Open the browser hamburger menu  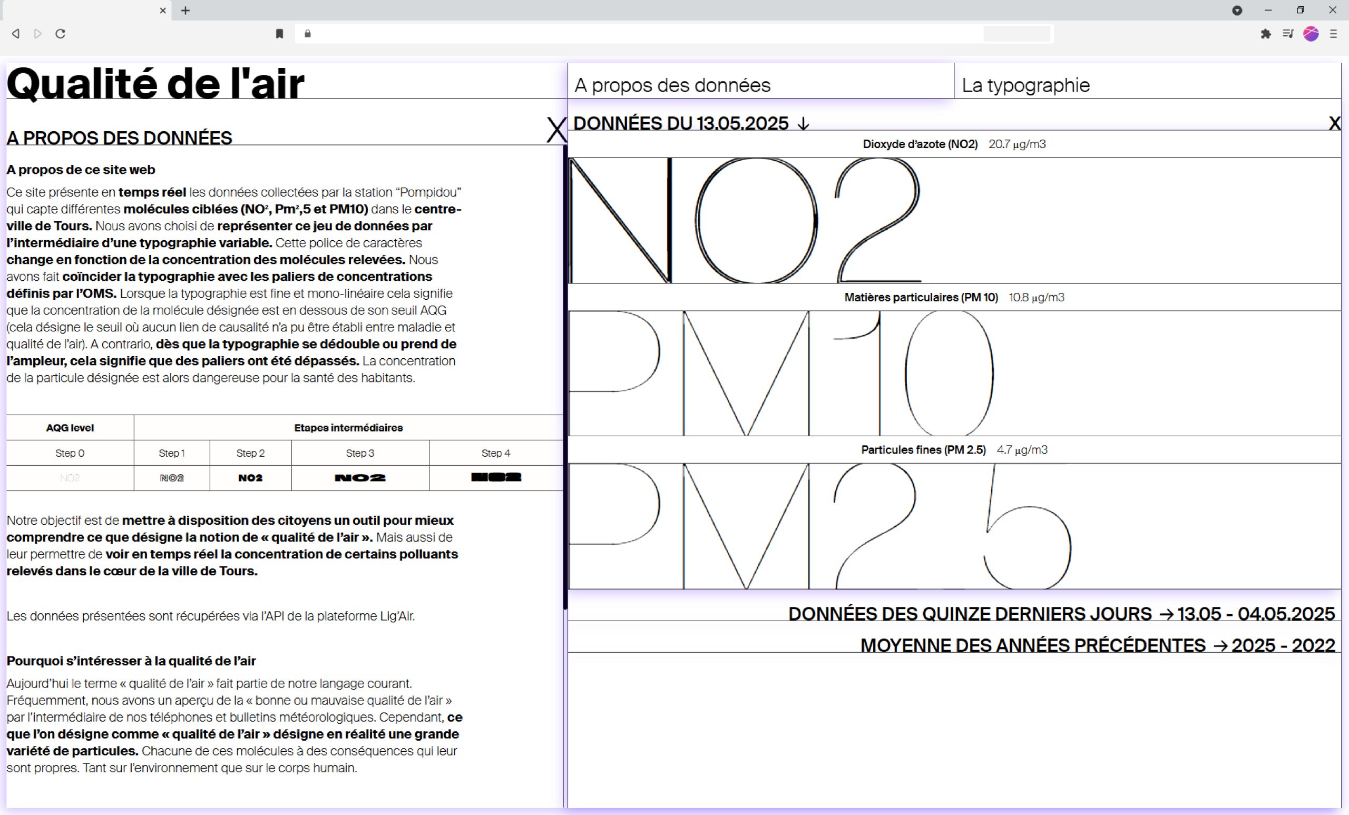1333,34
